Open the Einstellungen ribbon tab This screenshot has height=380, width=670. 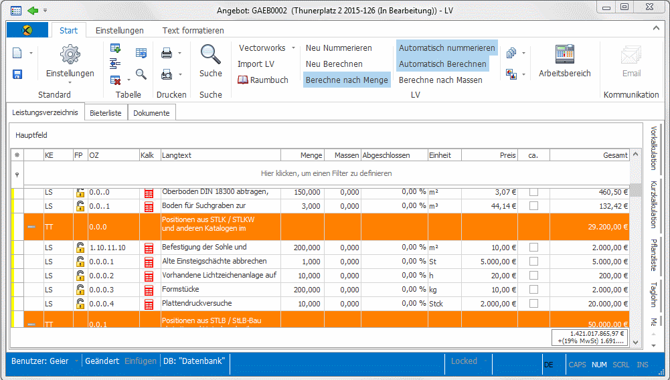coord(120,30)
